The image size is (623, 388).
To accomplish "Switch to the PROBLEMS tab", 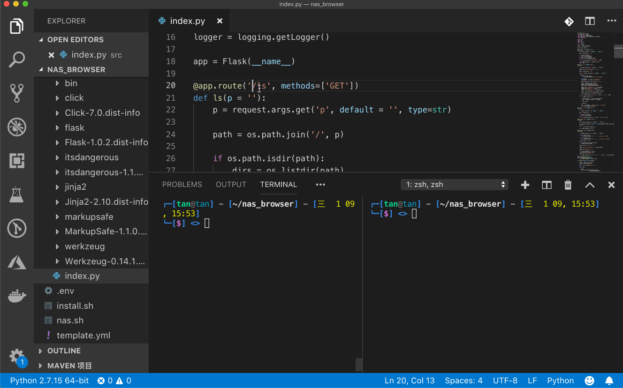I will [182, 184].
